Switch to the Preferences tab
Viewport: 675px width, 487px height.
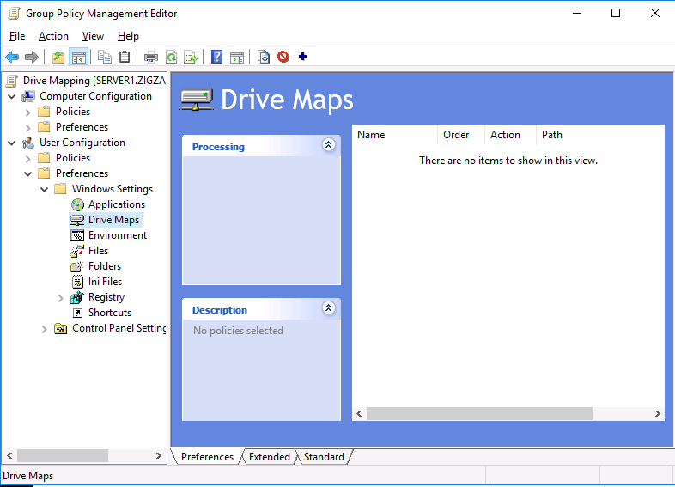tap(207, 456)
